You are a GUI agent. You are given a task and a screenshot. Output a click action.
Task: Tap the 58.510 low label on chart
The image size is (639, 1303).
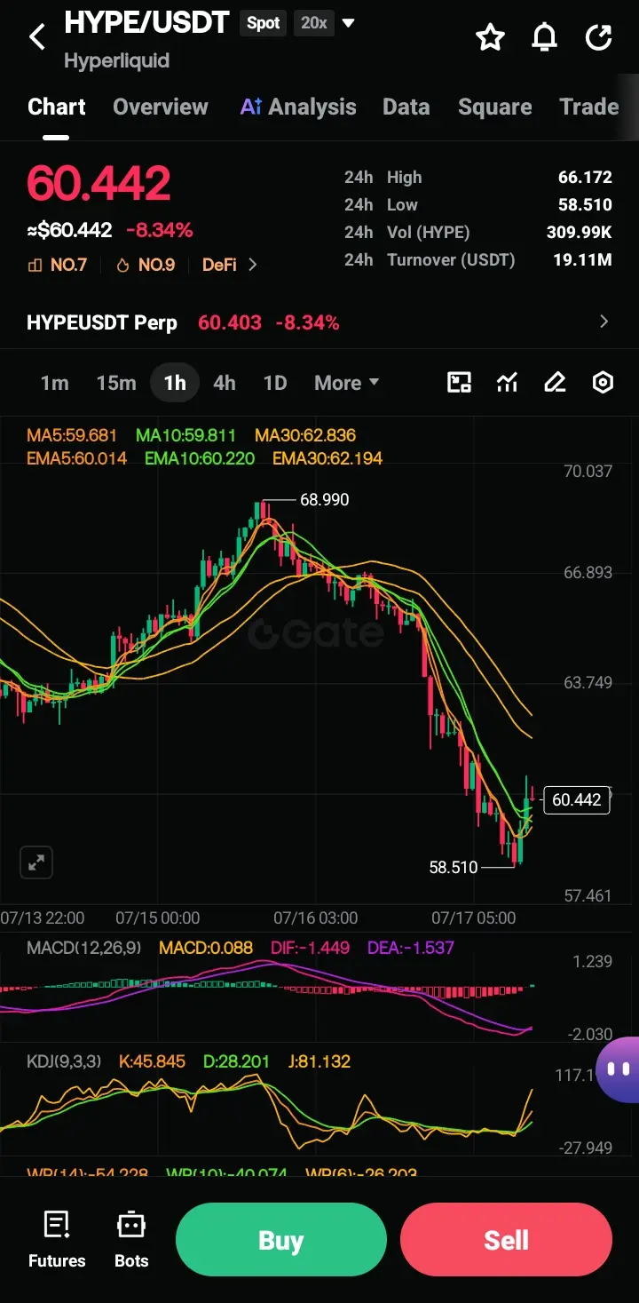click(x=454, y=867)
